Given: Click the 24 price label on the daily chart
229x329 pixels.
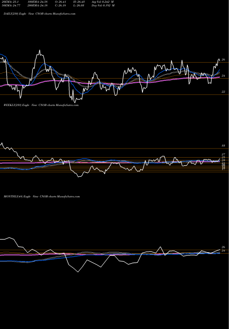Looking at the screenshot, I should point(224,76).
